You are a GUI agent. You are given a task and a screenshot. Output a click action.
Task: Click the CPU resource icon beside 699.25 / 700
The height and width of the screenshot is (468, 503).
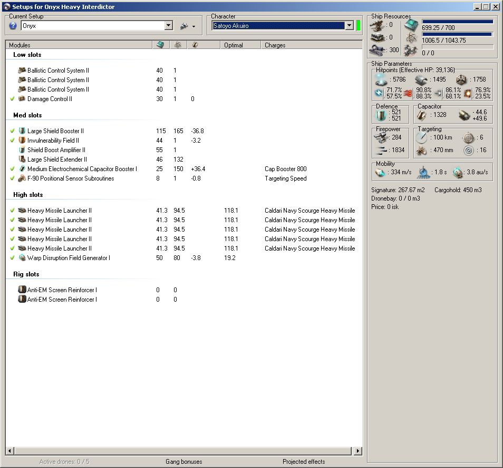coord(411,25)
